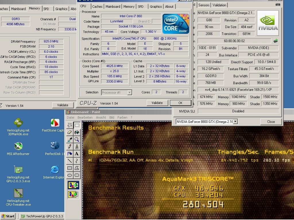The image size is (294, 220).
Task: Click the Core Speed 4625.0 MHz field
Action: click(x=115, y=66)
